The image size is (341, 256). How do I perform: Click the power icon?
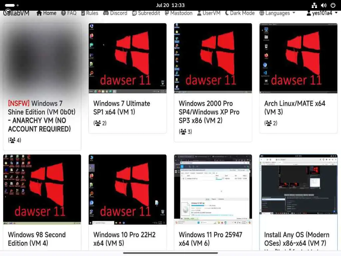(x=333, y=5)
